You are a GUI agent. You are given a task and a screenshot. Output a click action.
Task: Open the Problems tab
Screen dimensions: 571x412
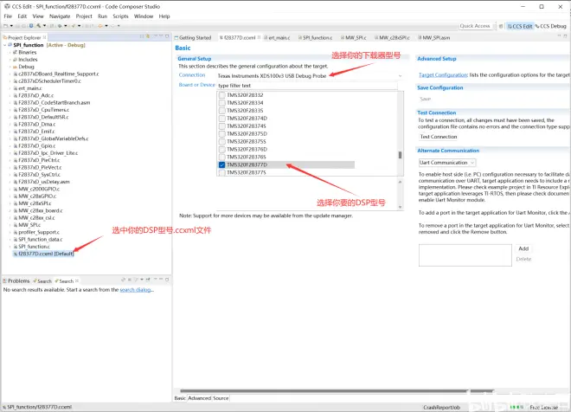[16, 280]
